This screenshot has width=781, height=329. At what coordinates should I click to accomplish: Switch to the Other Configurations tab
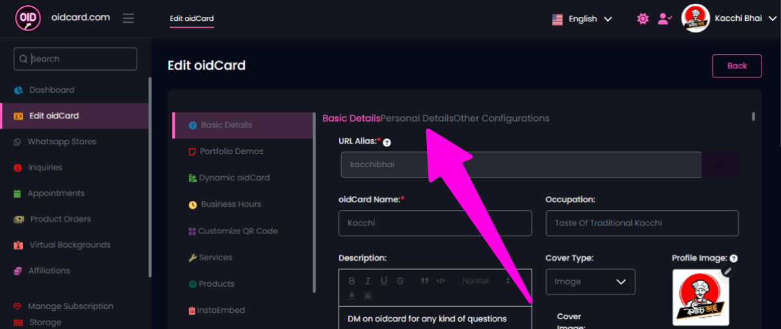coord(502,118)
